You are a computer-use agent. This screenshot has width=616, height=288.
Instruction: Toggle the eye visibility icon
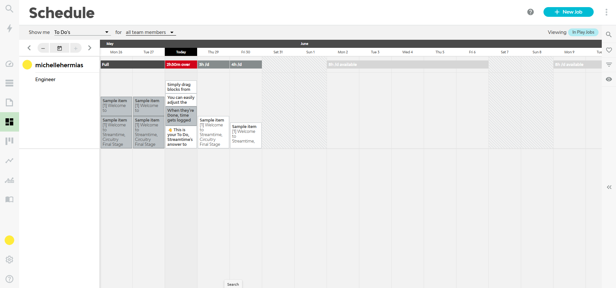(609, 79)
